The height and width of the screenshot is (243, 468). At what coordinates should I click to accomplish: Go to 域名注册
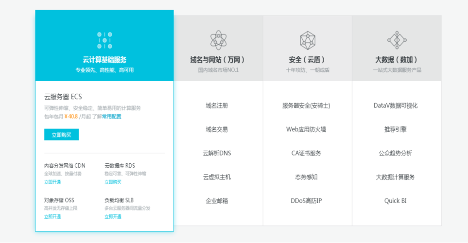(217, 105)
